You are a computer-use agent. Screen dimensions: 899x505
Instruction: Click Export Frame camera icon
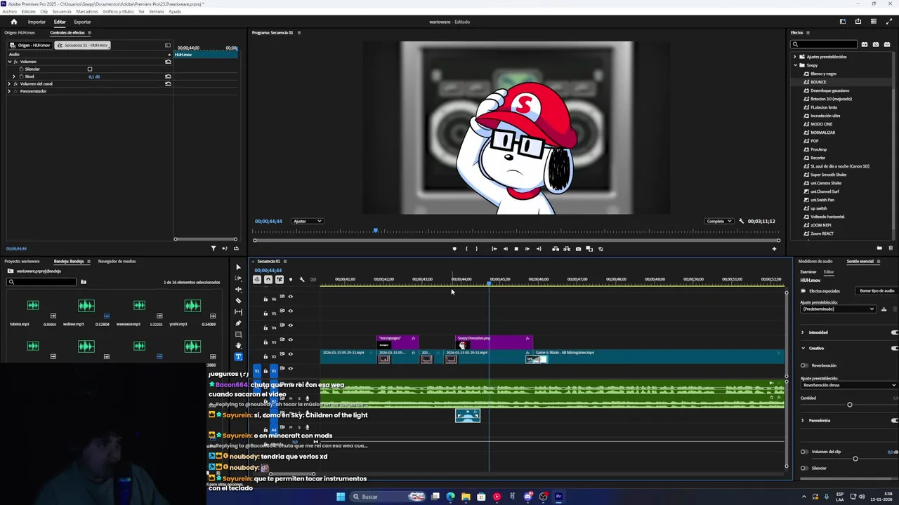(578, 249)
